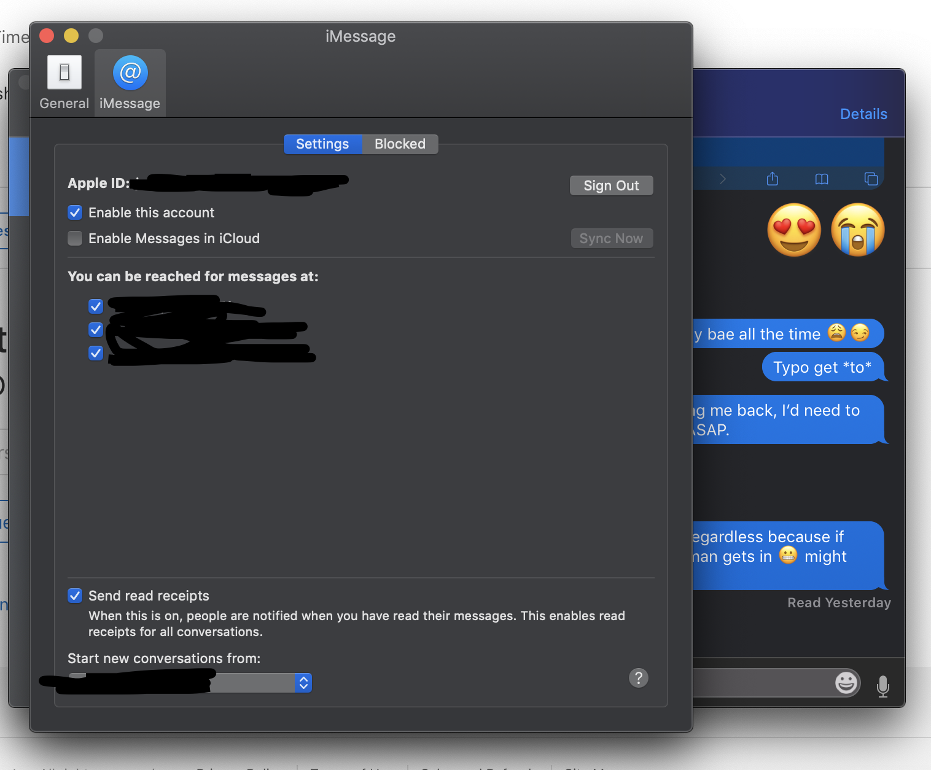The image size is (931, 770).
Task: Toggle the Enable this account checkbox
Action: (x=75, y=212)
